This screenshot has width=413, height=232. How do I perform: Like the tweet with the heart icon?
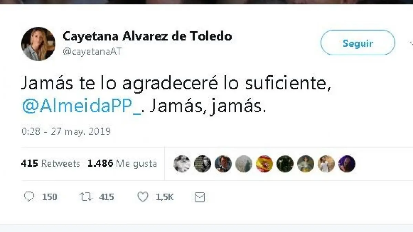pyautogui.click(x=143, y=197)
